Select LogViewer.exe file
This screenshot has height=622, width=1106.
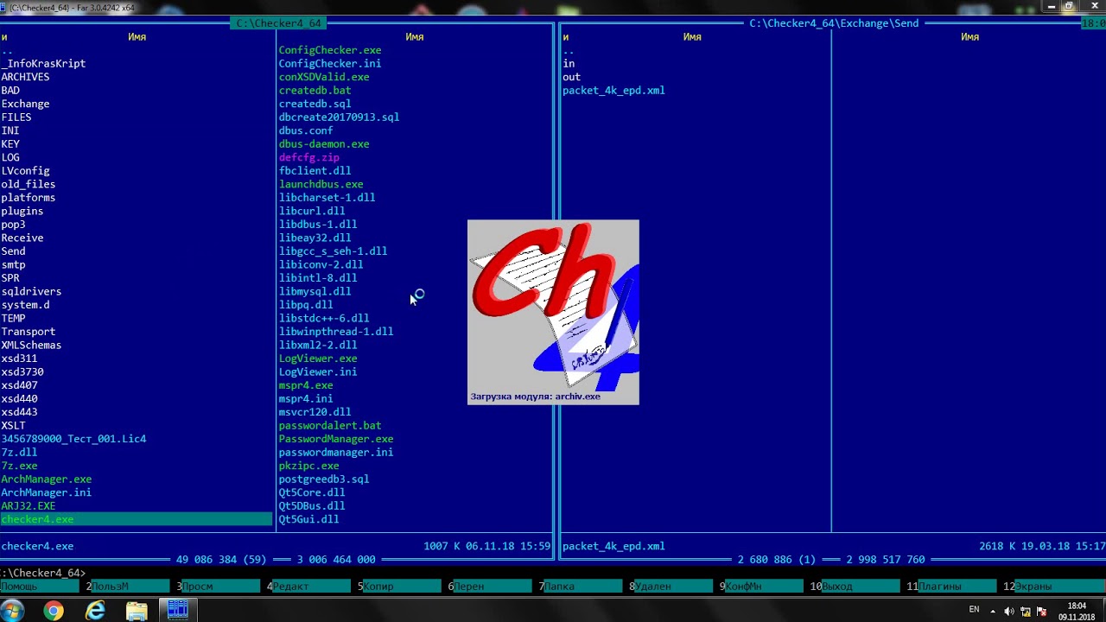click(x=318, y=359)
